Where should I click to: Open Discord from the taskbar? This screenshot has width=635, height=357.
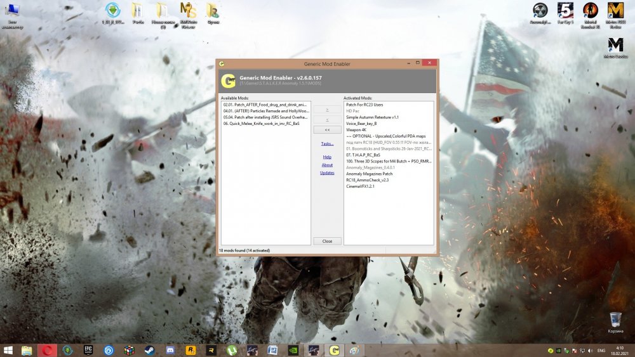coord(170,350)
